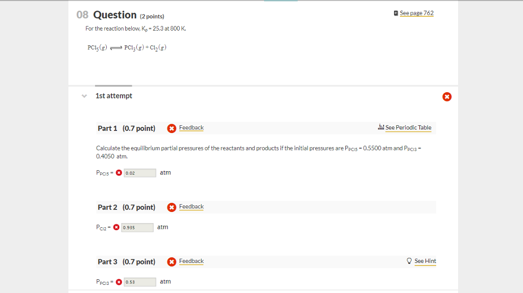523x293 pixels.
Task: Click the PCl2 answer field showing 0.935
Action: 137,228
